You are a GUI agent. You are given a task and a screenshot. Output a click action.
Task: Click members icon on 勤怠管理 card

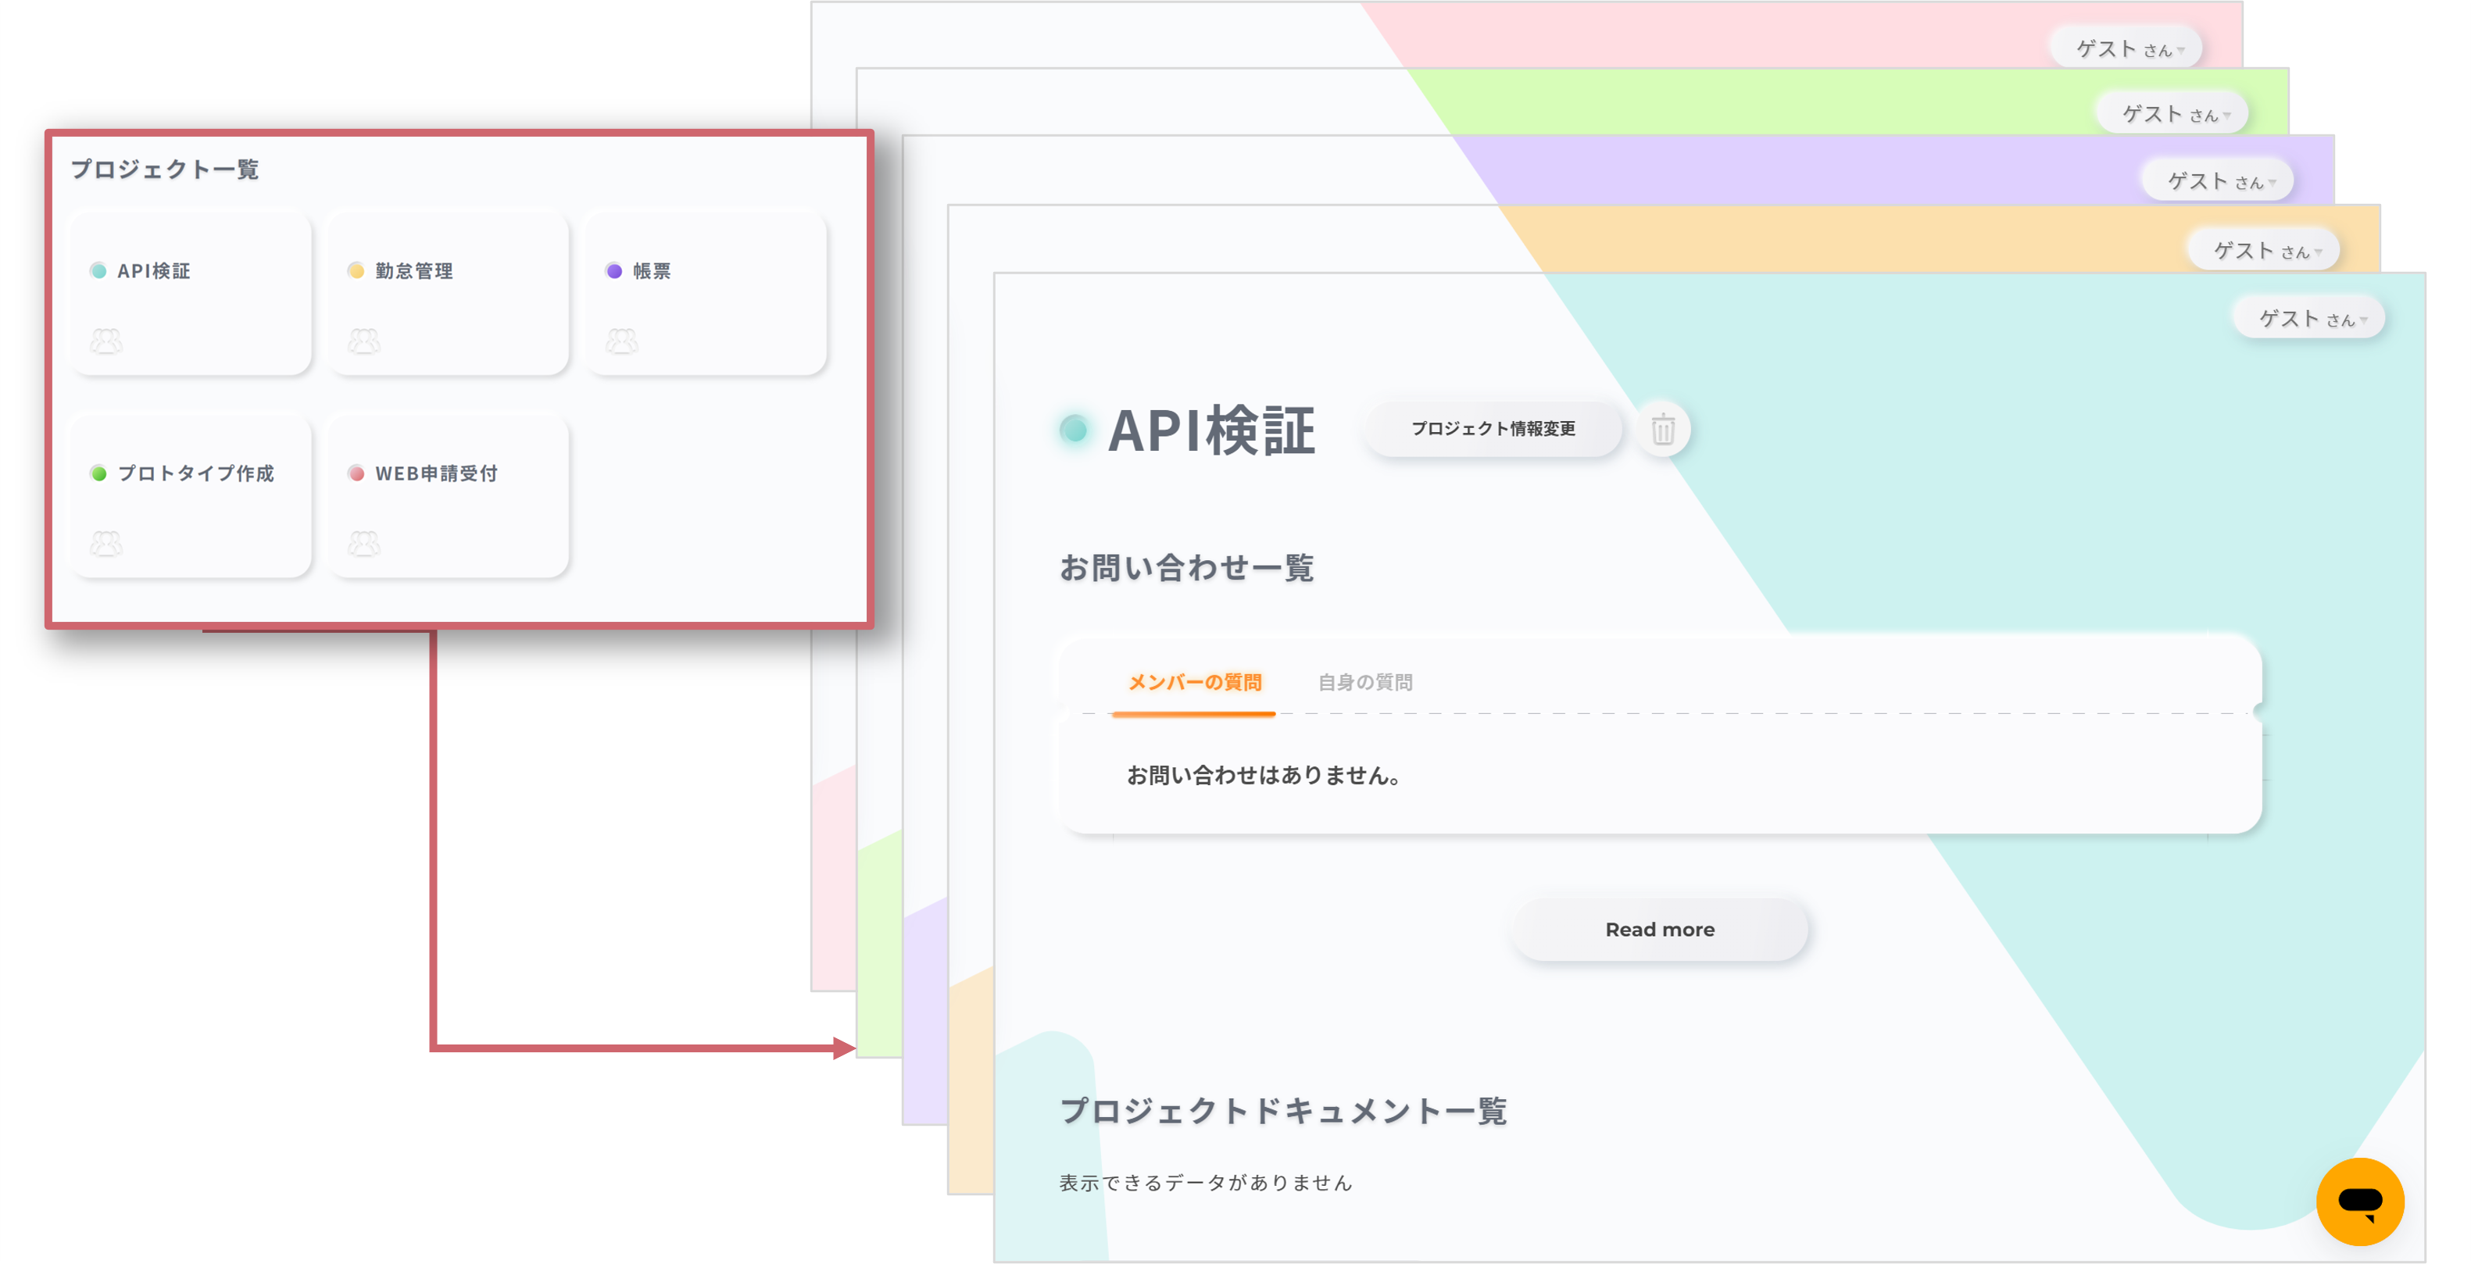coord(363,341)
